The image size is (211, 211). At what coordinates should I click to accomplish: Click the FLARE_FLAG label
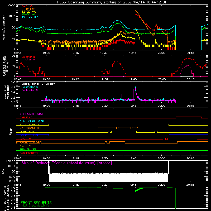coord(27,132)
